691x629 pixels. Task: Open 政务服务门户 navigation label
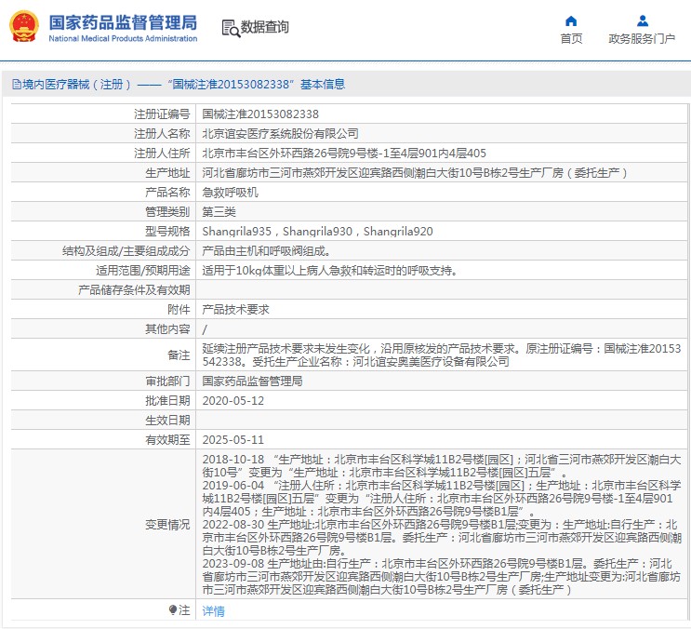(642, 39)
